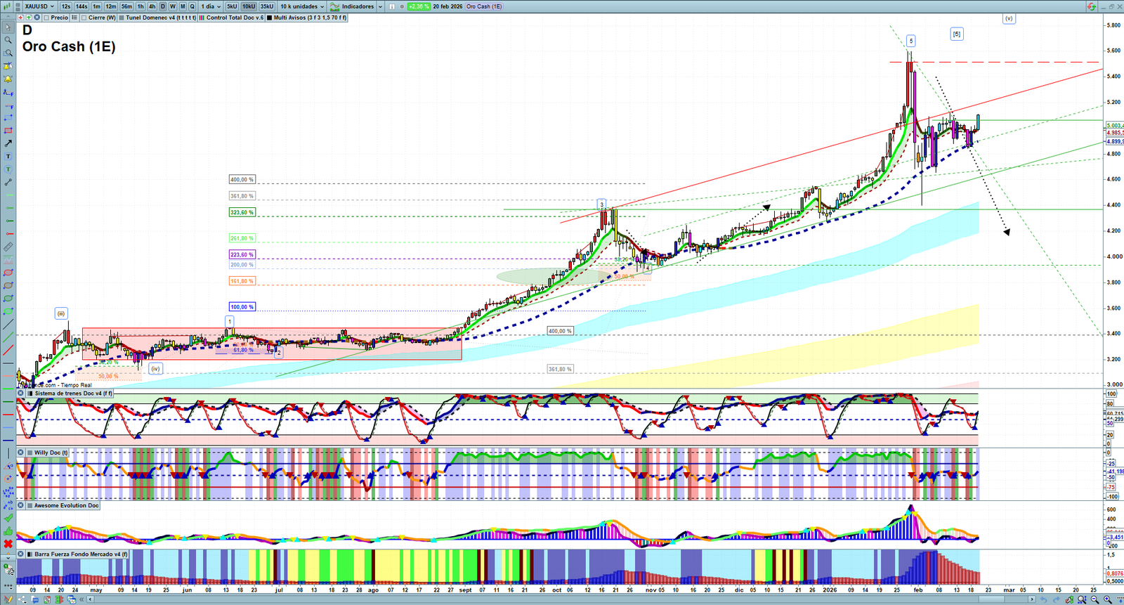Choose the black arrow drawing tool
The image size is (1124, 605).
click(8, 143)
